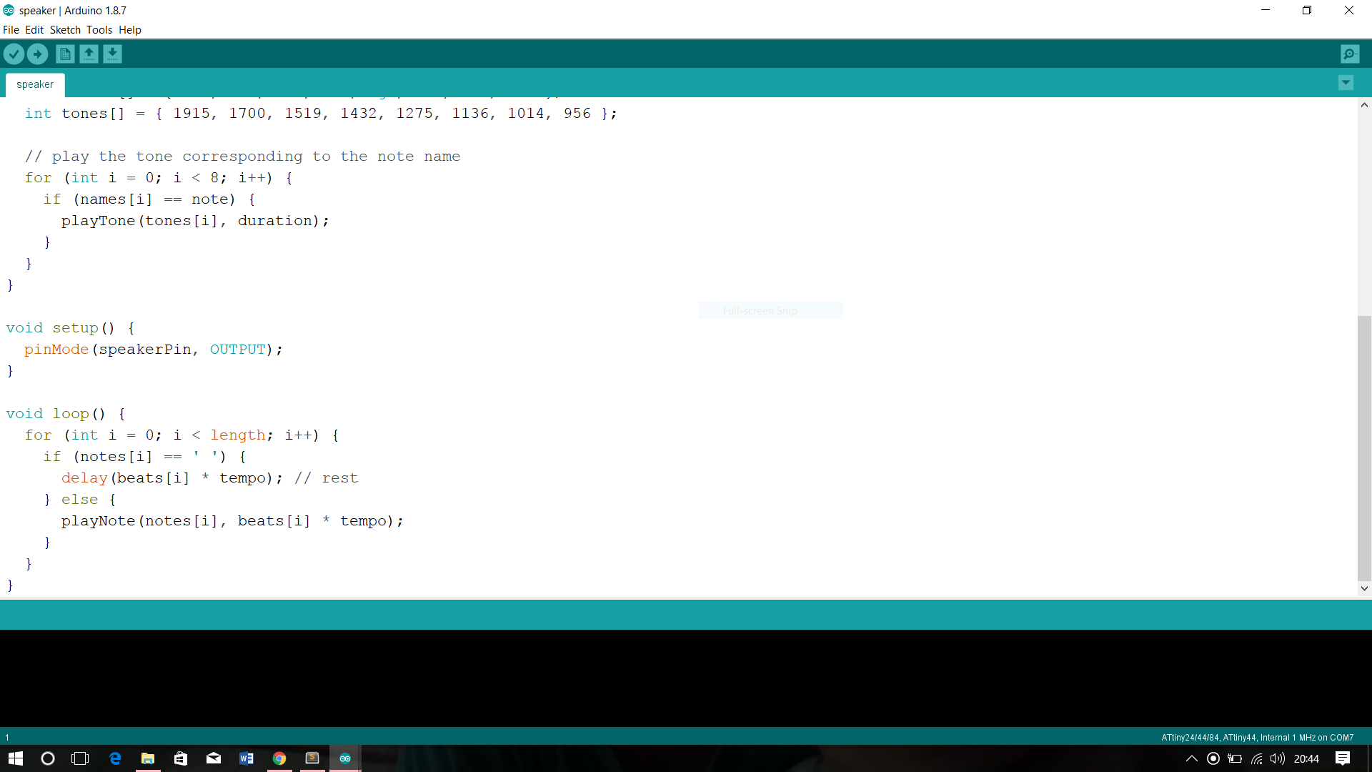Screen dimensions: 1372x772
Task: Expand the tab dropdown arrow
Action: coord(1346,83)
